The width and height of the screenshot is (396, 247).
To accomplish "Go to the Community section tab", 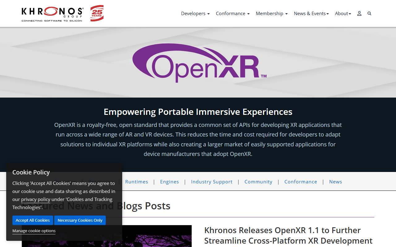I will pos(258,182).
